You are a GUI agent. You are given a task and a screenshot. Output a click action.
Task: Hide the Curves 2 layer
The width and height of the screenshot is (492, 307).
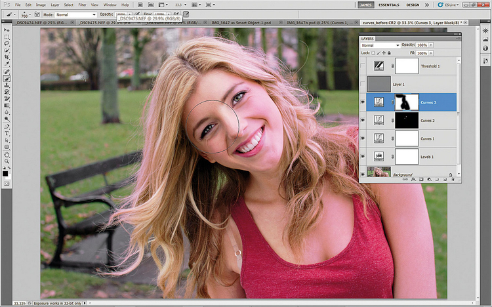click(363, 121)
